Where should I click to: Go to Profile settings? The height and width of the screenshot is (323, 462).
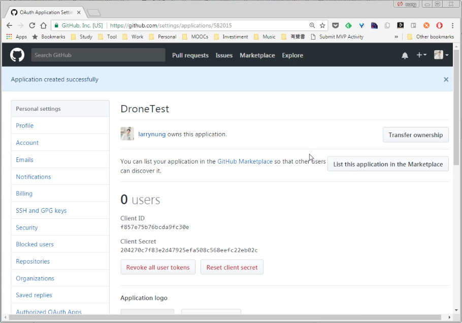(x=25, y=125)
